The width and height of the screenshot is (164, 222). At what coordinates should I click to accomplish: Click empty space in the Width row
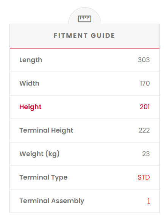coord(89,83)
